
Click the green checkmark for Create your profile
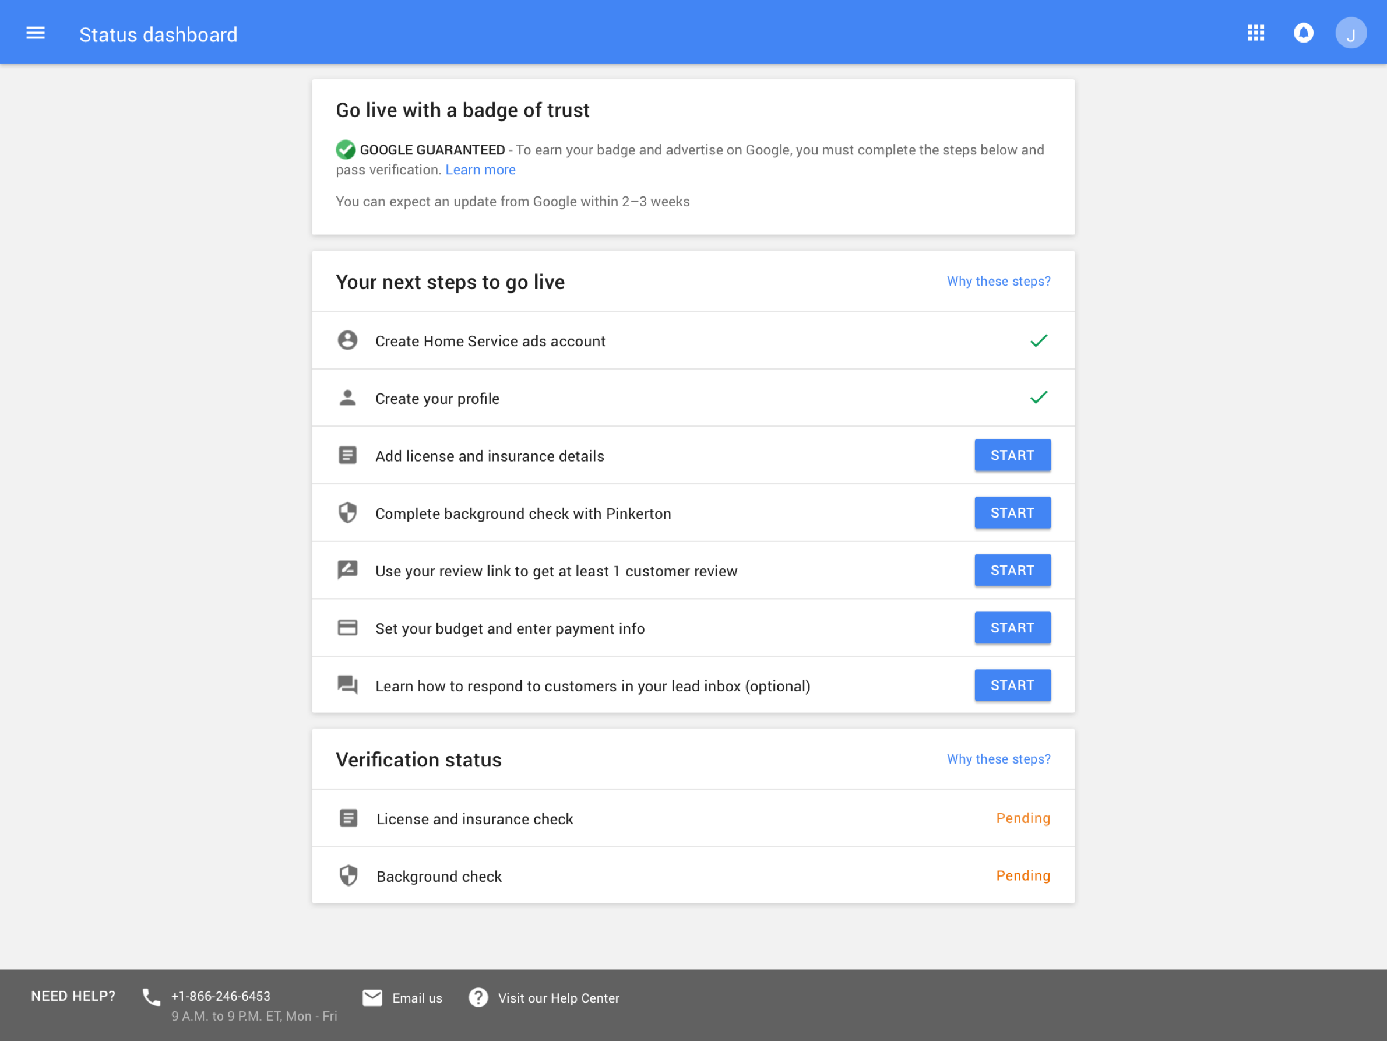click(x=1039, y=398)
